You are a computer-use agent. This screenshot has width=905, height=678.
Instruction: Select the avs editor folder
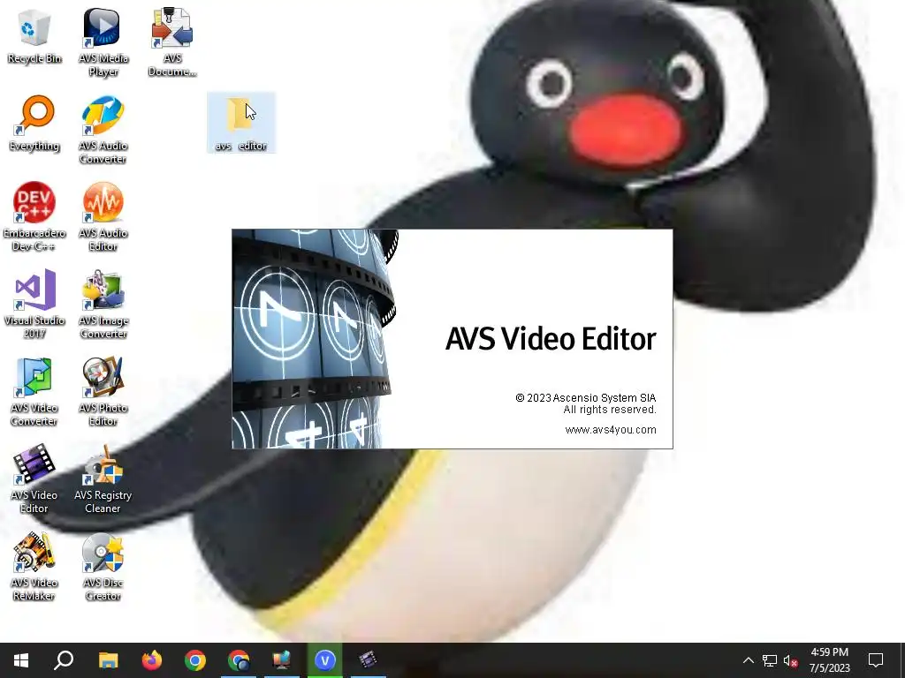point(241,124)
